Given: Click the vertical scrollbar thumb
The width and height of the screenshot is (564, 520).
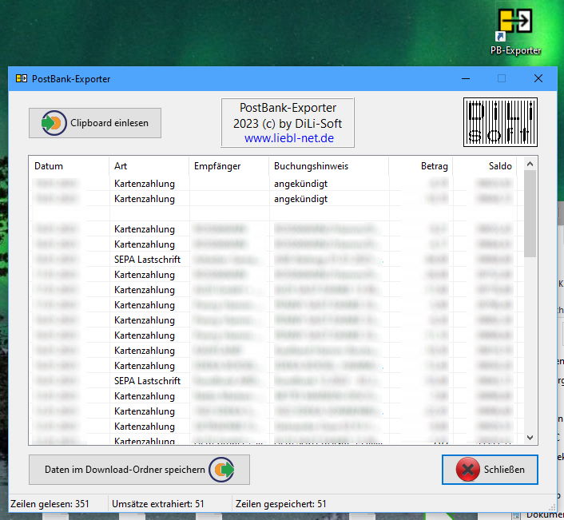Looking at the screenshot, I should 530,213.
